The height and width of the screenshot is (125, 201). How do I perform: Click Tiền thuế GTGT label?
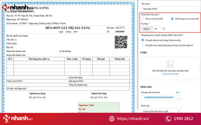(76, 81)
